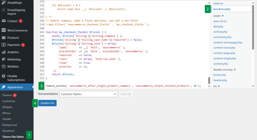Open content-page.php file
The width and height of the screenshot is (257, 140).
[224, 53]
